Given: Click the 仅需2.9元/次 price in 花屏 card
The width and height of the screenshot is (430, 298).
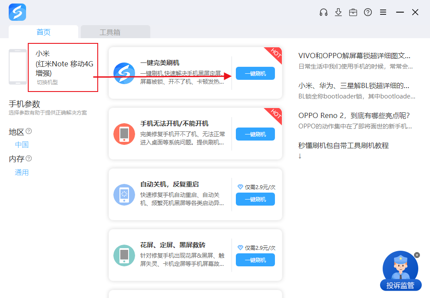Looking at the screenshot, I should 260,248.
